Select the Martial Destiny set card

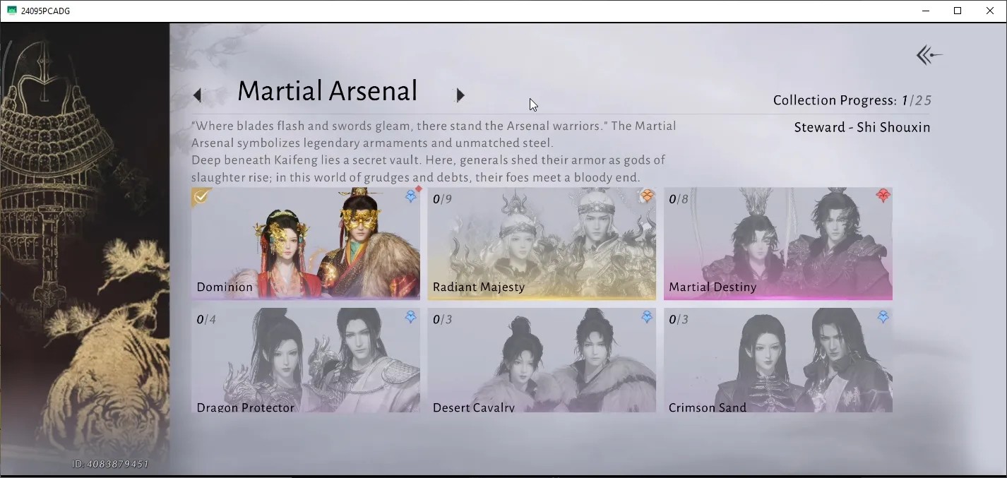click(777, 244)
